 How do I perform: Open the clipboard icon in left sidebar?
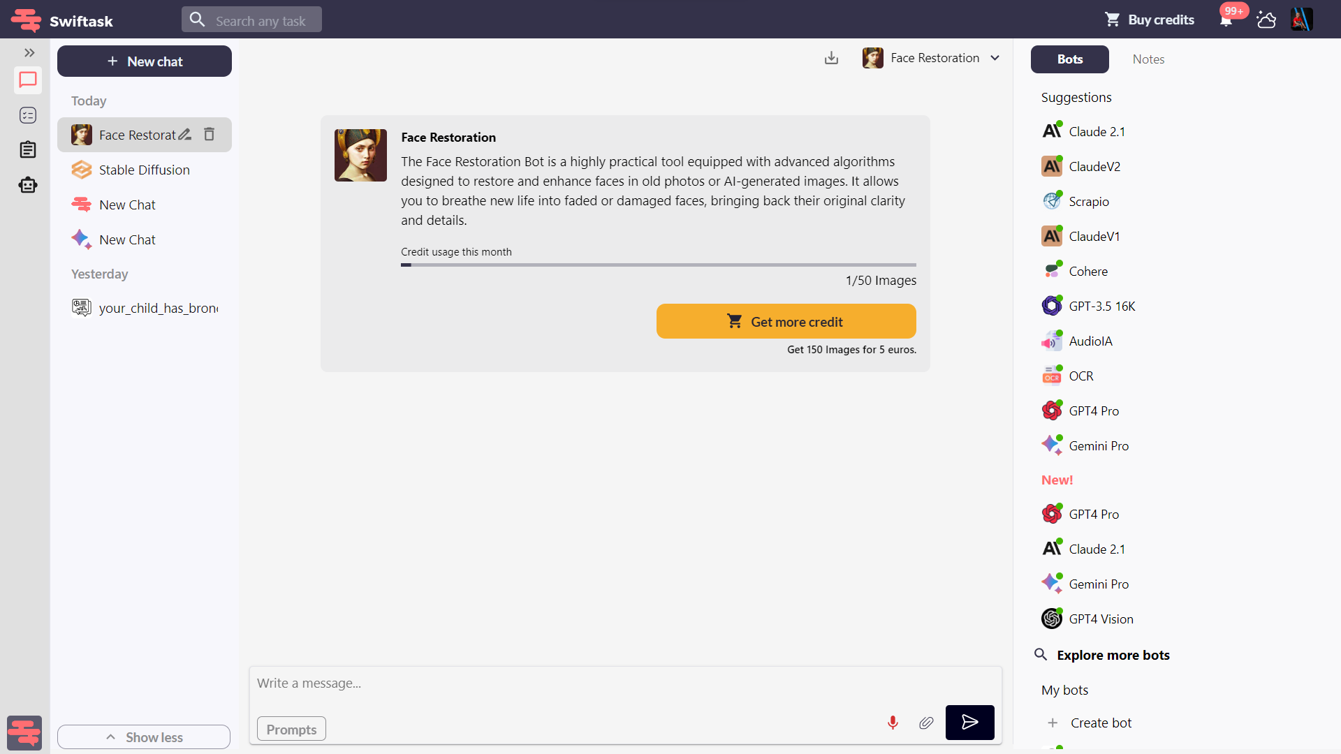28,149
